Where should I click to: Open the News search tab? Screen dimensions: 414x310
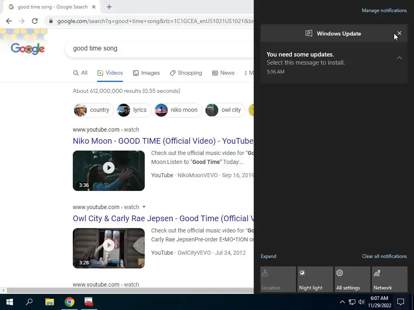point(223,73)
